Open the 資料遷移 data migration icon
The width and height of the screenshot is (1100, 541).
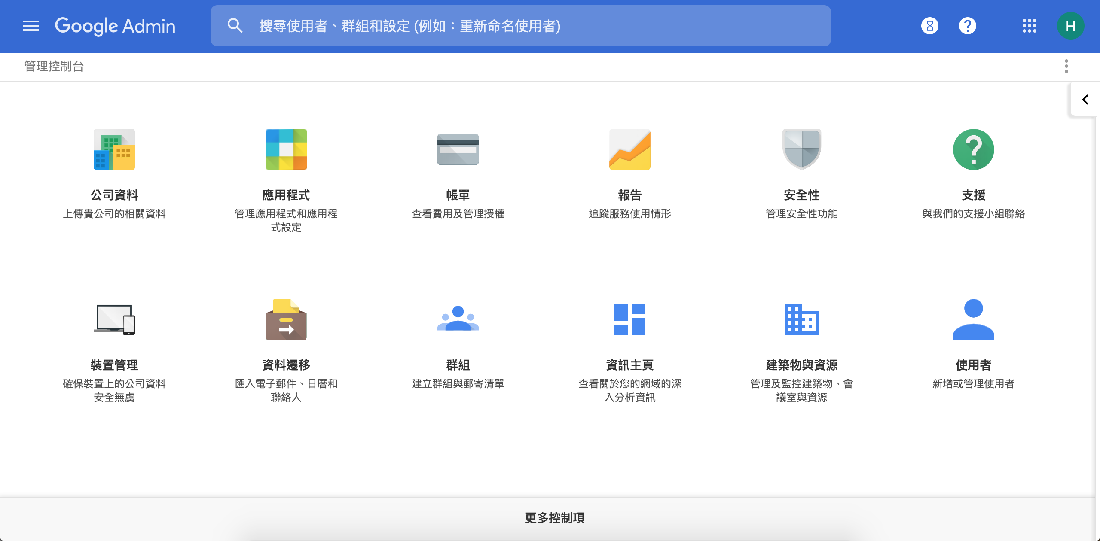[286, 319]
